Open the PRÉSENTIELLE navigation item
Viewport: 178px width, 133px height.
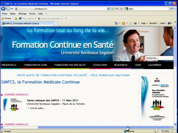[9, 65]
